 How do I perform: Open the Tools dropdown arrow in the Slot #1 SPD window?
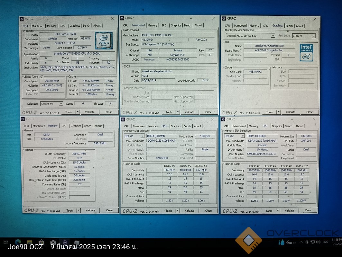pyautogui.click(x=178, y=210)
